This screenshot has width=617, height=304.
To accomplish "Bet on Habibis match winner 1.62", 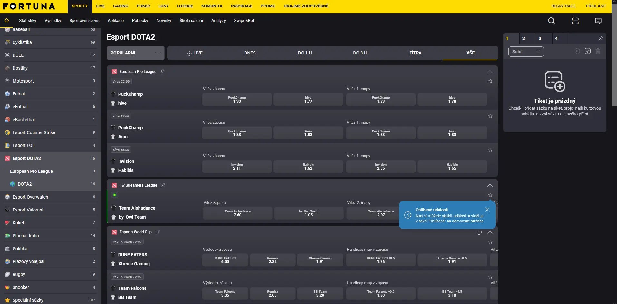I will (308, 166).
